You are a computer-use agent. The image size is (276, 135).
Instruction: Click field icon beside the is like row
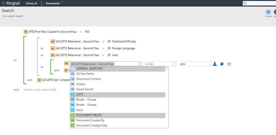pyautogui.click(x=66, y=63)
